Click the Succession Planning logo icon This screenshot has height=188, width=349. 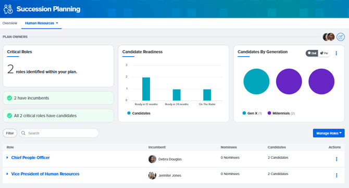tap(8, 9)
